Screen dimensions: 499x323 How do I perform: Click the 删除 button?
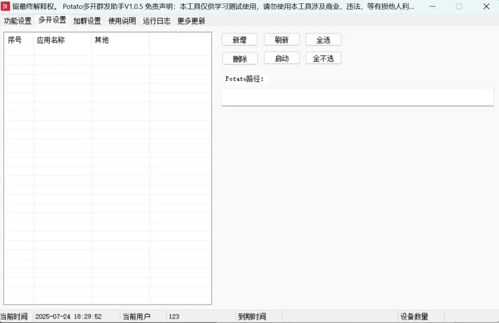[240, 58]
